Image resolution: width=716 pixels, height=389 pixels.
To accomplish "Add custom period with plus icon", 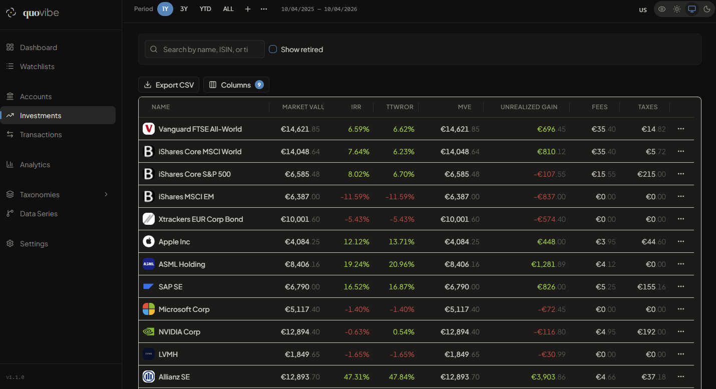I will (247, 9).
